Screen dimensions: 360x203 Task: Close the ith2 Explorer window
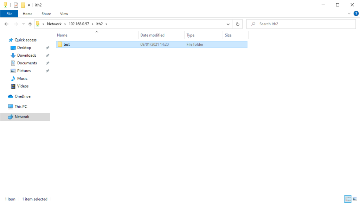coord(352,5)
